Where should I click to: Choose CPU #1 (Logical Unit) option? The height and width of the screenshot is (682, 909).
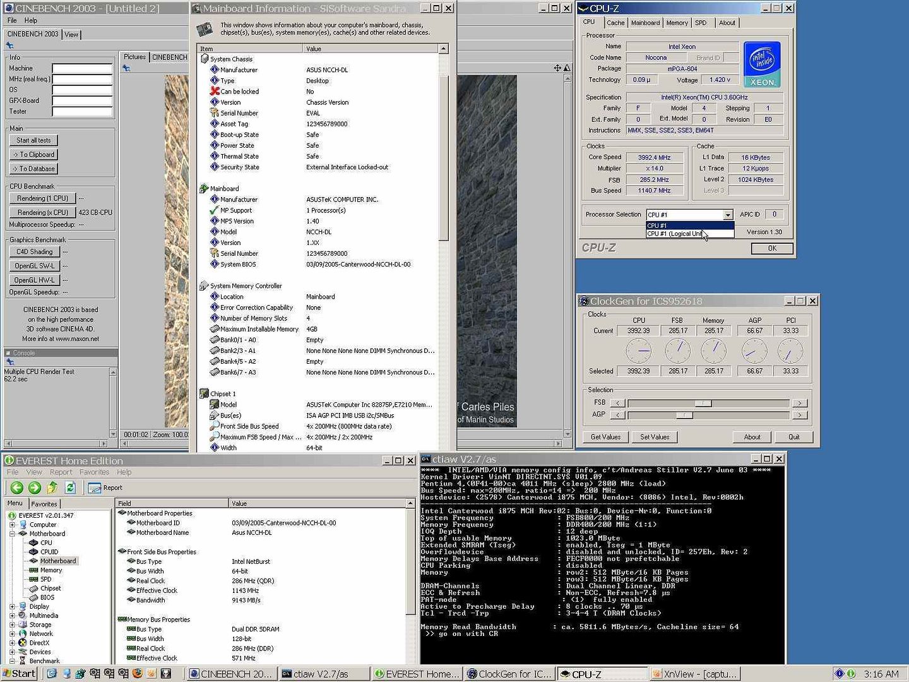(x=674, y=234)
